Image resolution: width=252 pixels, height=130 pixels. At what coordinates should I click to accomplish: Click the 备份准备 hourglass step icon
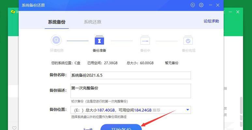(99, 40)
